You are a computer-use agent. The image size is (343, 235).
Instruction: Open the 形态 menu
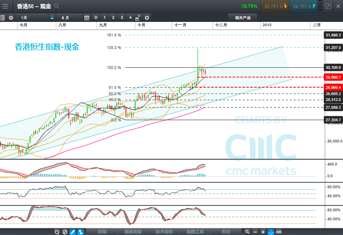tap(226, 232)
